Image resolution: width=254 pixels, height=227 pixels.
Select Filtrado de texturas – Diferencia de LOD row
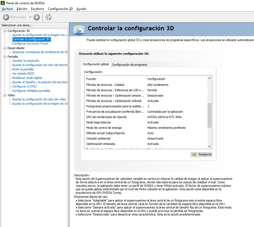[146, 90]
